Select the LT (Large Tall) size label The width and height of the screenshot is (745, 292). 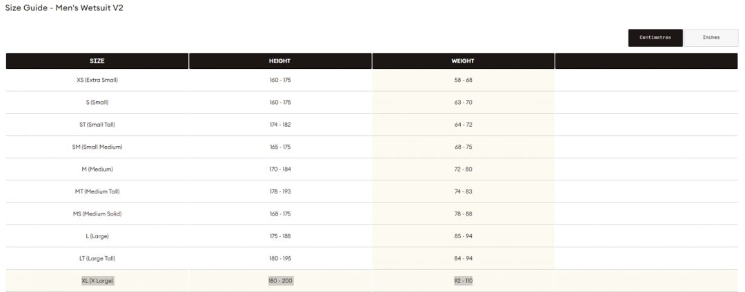point(97,258)
